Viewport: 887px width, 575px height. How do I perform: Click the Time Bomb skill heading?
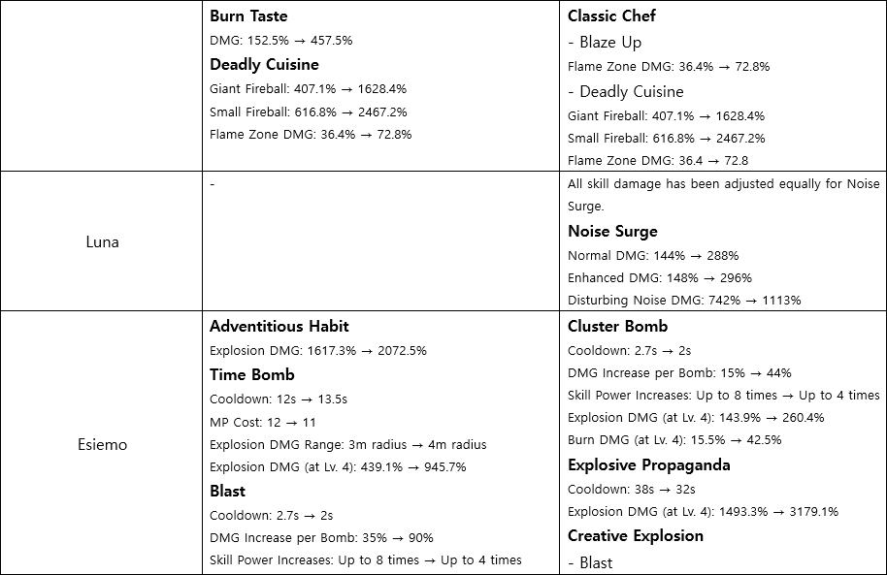251,374
